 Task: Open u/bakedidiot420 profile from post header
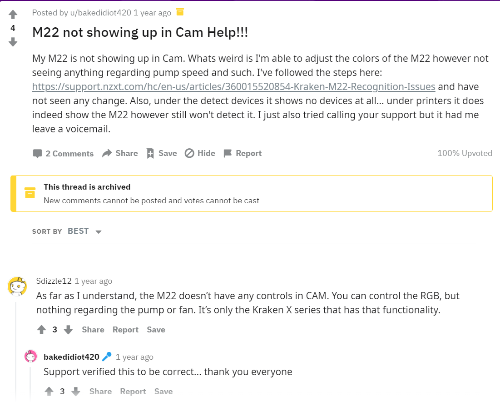100,13
